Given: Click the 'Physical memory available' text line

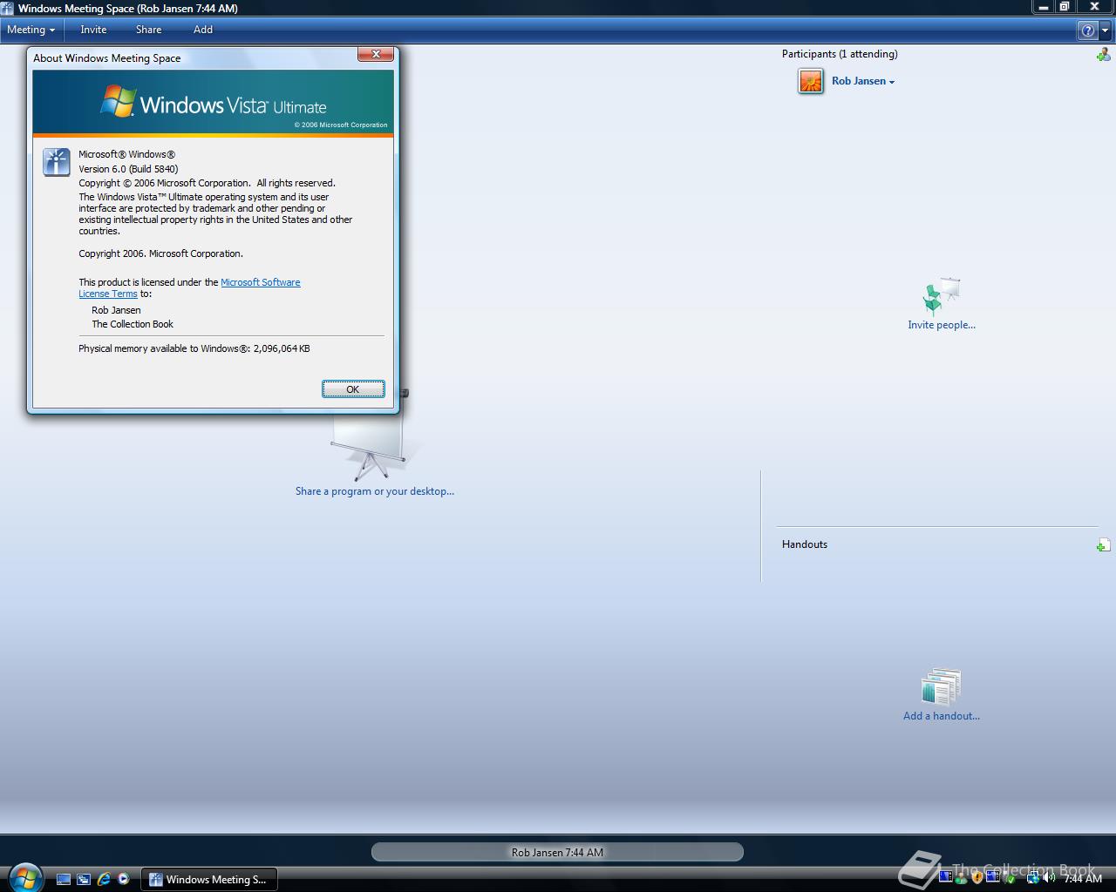Looking at the screenshot, I should pyautogui.click(x=194, y=348).
